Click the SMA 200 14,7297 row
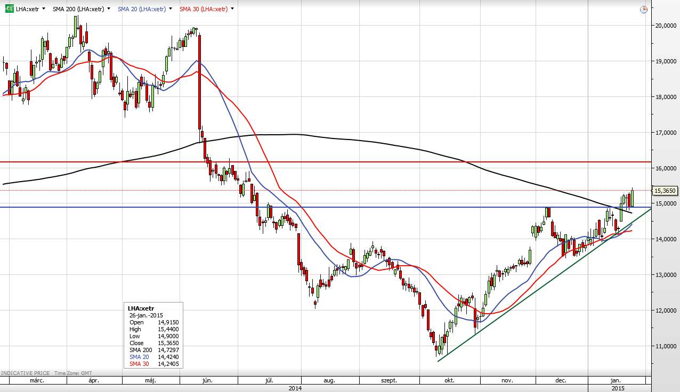680x392 pixels. [x=154, y=350]
